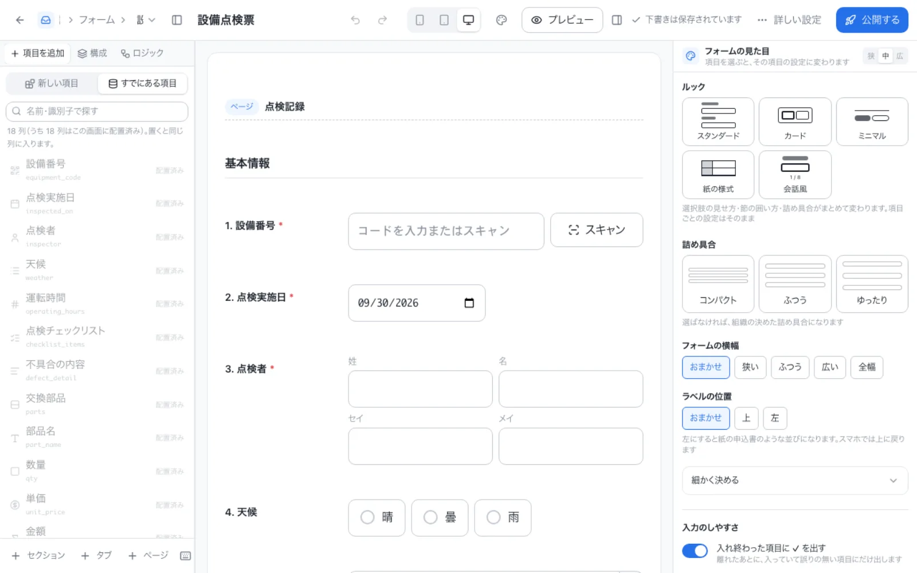Viewport: 917px width, 573px height.
Task: Click the keyboard icon at bottom left
Action: (185, 556)
